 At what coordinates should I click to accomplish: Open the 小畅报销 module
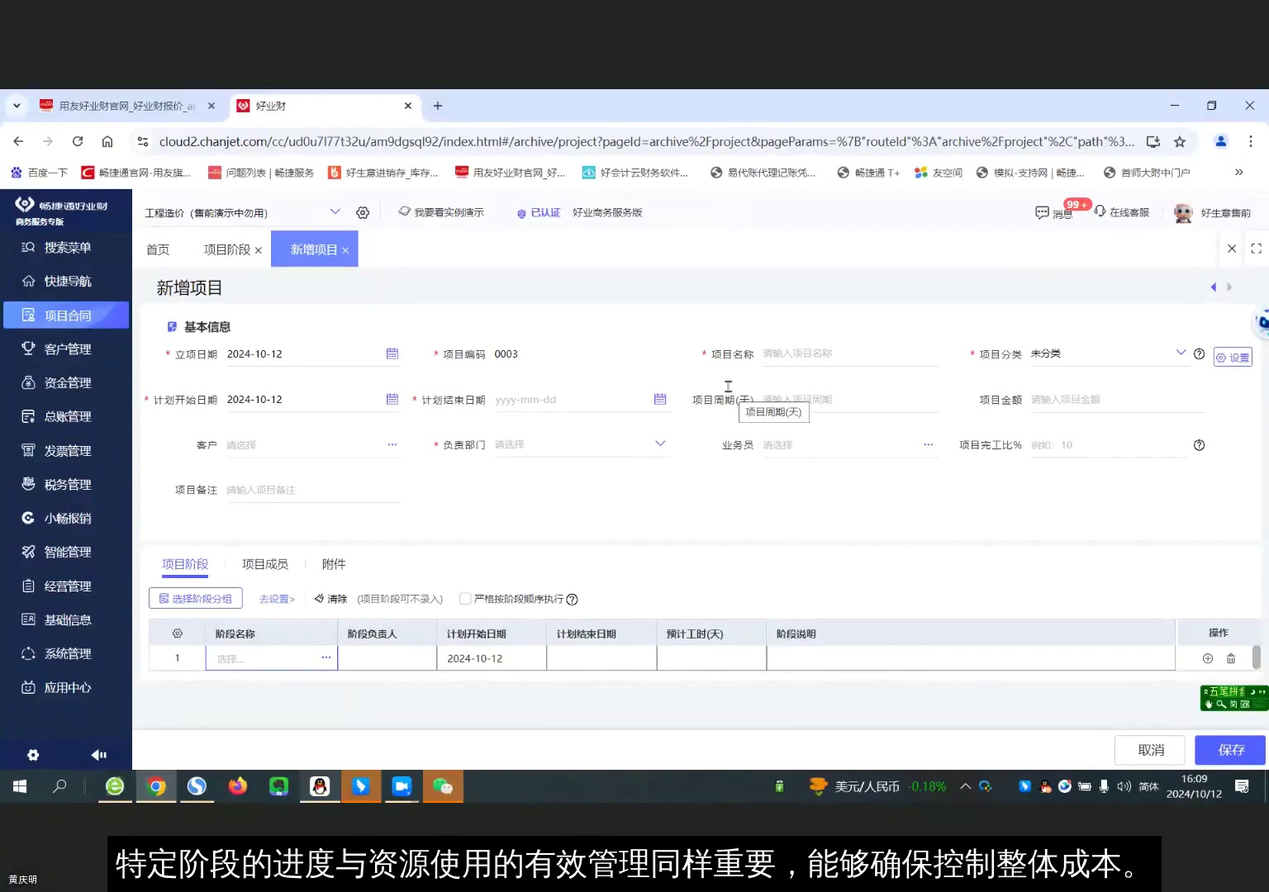click(x=66, y=518)
